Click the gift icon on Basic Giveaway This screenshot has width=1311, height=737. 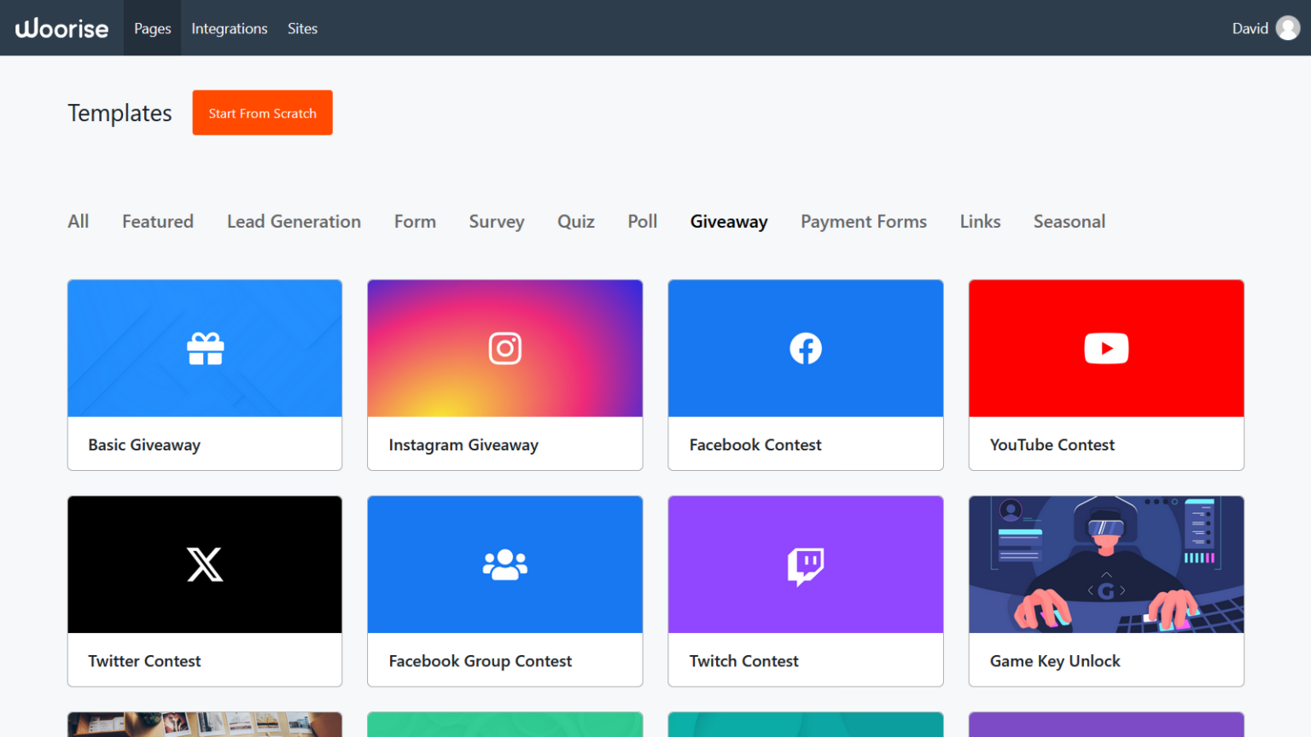click(x=205, y=349)
